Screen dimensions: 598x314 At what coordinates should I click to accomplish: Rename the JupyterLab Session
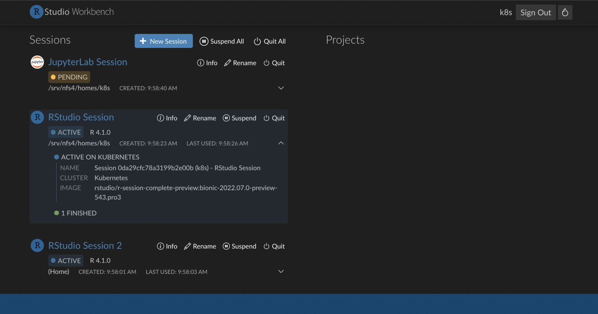click(x=240, y=63)
